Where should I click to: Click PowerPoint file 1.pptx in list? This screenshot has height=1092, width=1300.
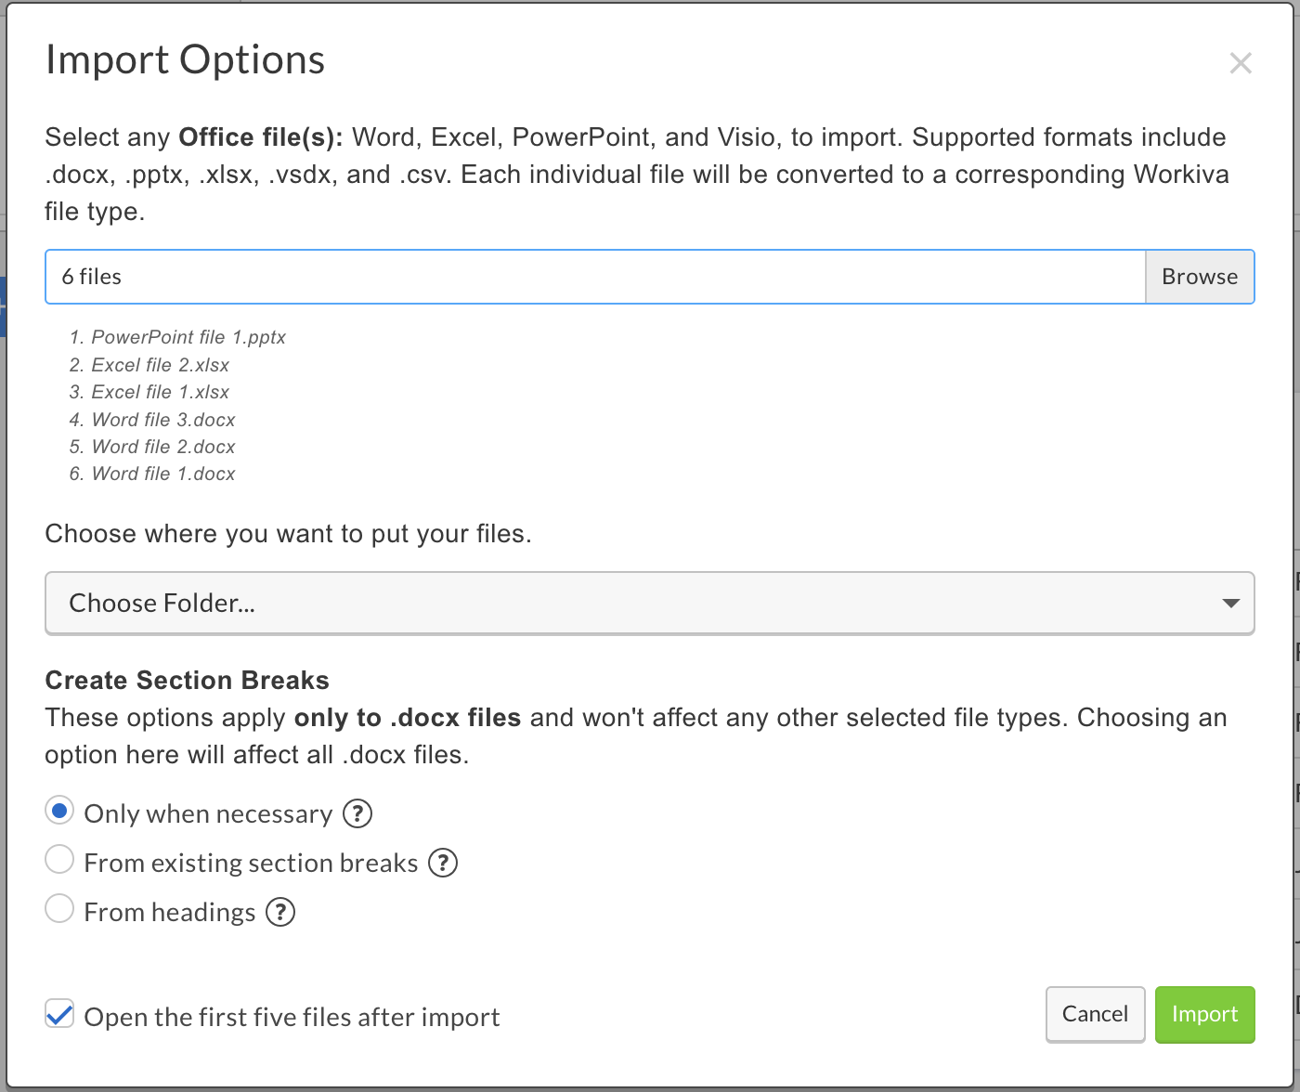point(188,337)
